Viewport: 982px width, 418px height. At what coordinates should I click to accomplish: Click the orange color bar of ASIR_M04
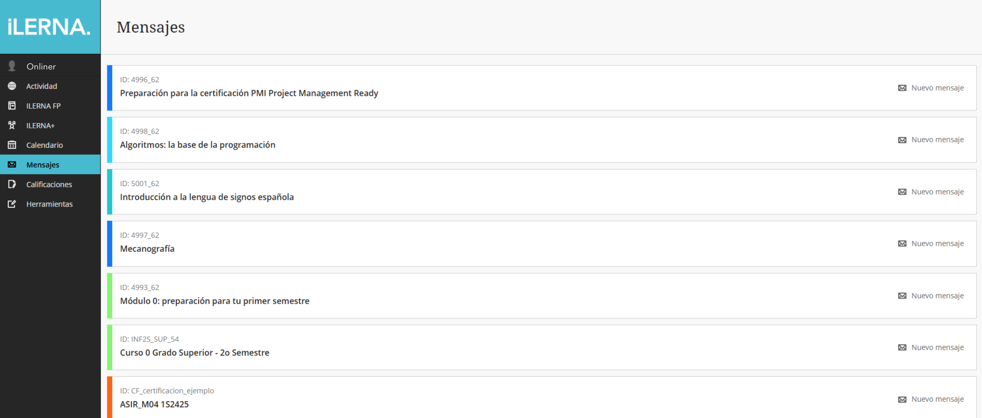pos(110,398)
